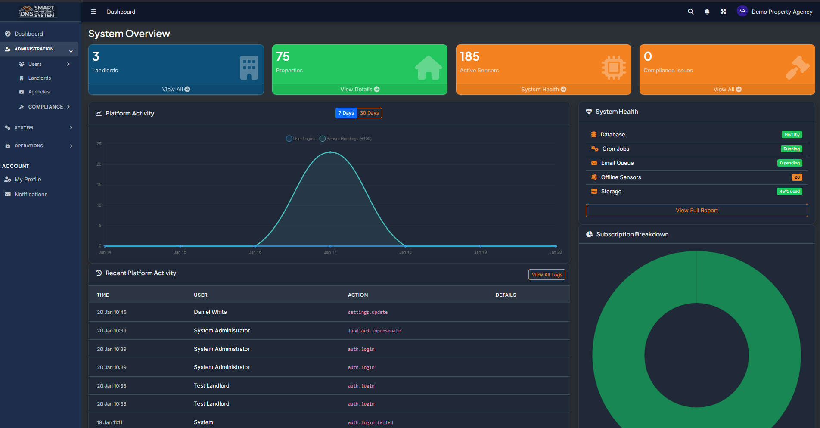
Task: Click the Active Sensors chip icon
Action: coord(613,68)
